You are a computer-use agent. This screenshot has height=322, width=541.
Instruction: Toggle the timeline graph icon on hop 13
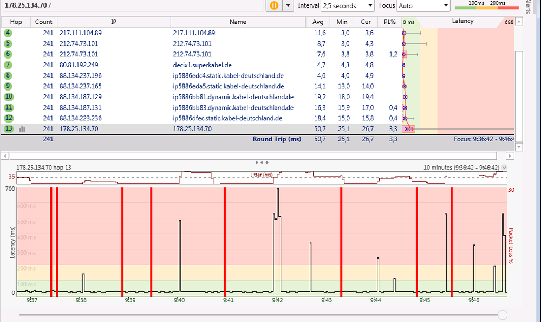[22, 129]
